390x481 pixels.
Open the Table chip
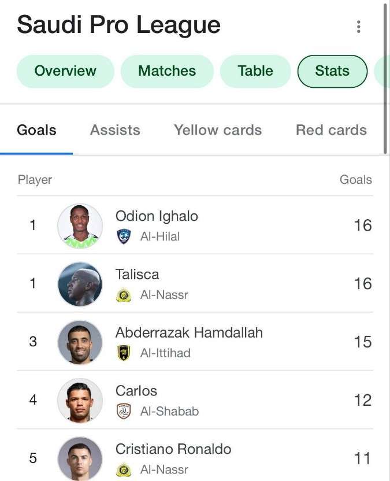tap(255, 71)
